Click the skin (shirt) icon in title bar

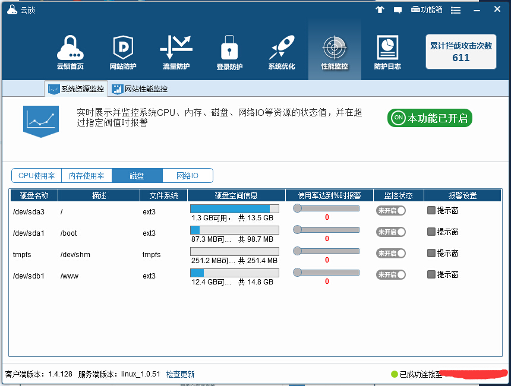[380, 10]
